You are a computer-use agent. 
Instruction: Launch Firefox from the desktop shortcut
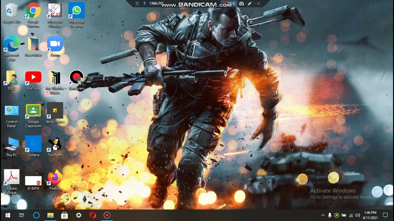pos(55,180)
